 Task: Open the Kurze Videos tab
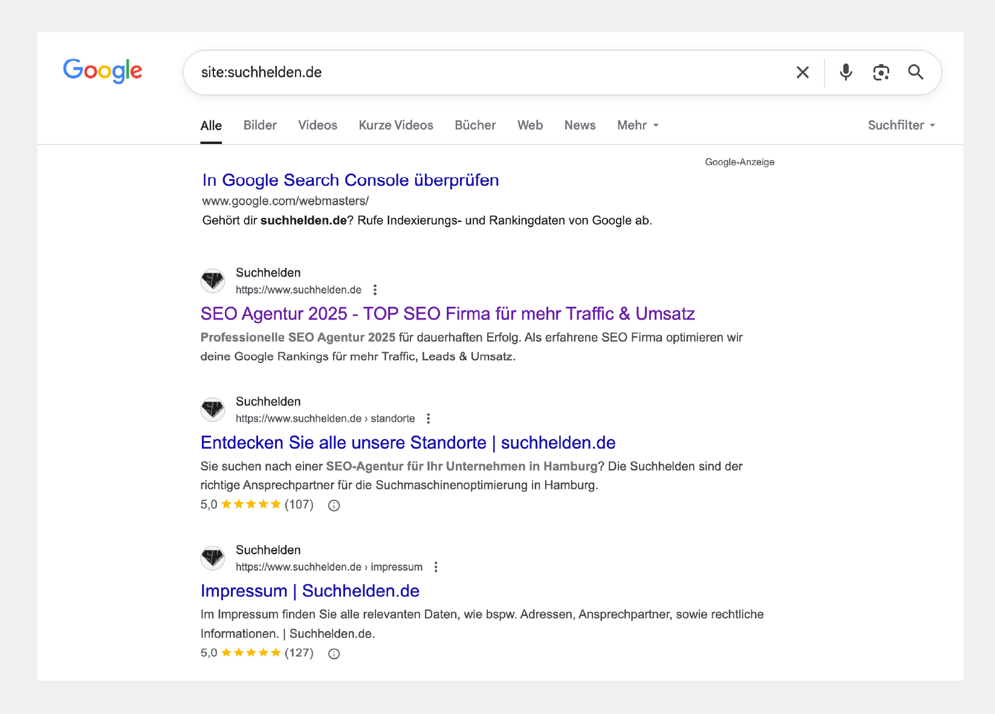pyautogui.click(x=396, y=125)
